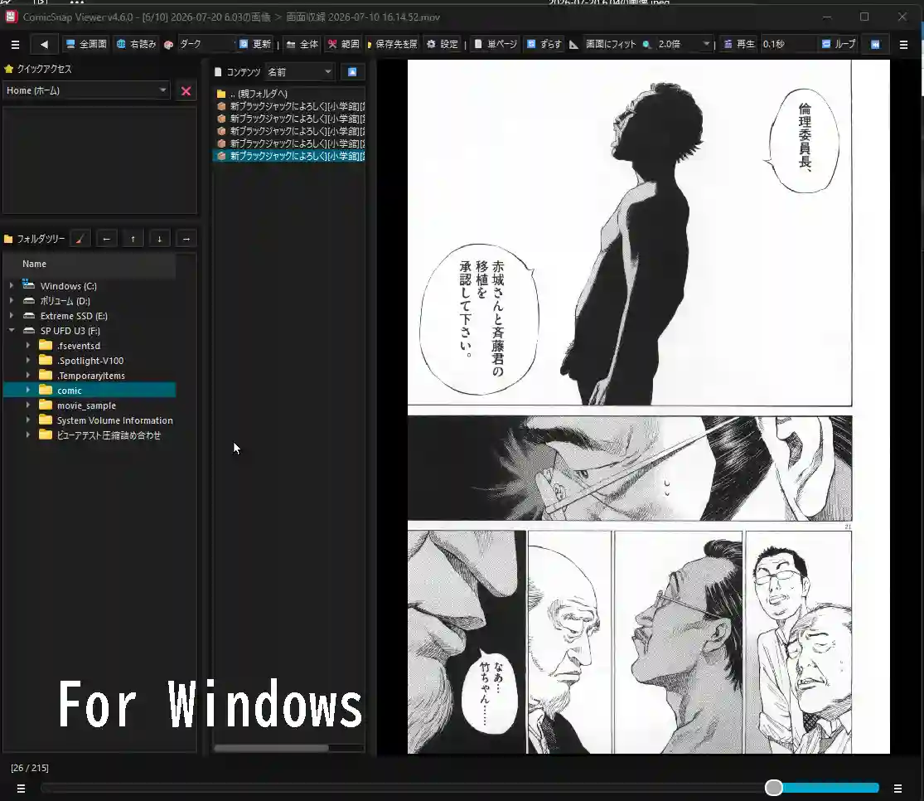
Task: Select the fourth 新ブラックジャックによろしく archive
Action: [288, 143]
